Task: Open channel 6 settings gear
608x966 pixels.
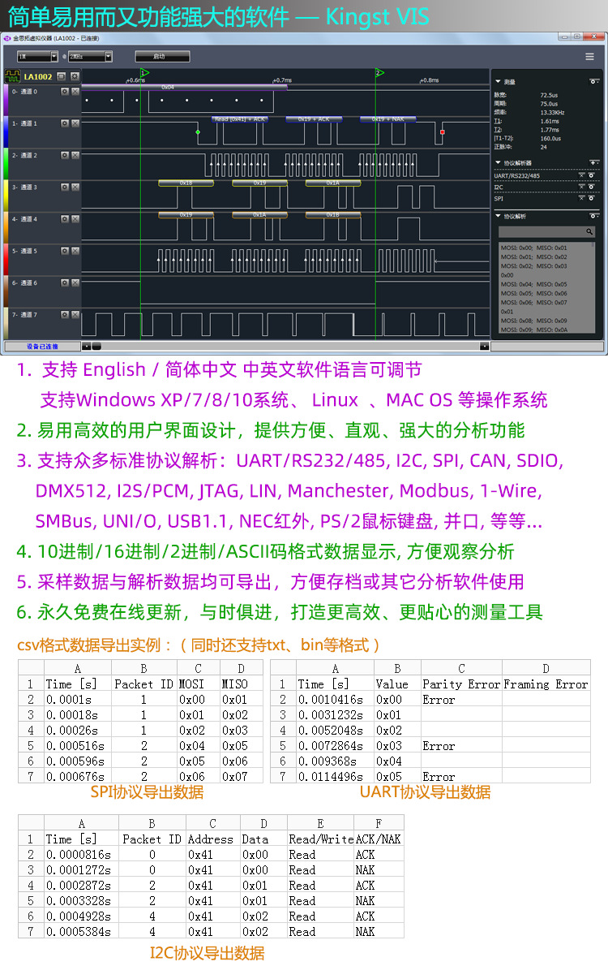Action: click(x=65, y=282)
